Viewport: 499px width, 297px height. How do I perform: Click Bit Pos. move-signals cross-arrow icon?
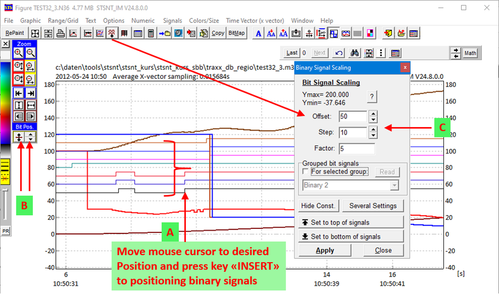pyautogui.click(x=19, y=137)
